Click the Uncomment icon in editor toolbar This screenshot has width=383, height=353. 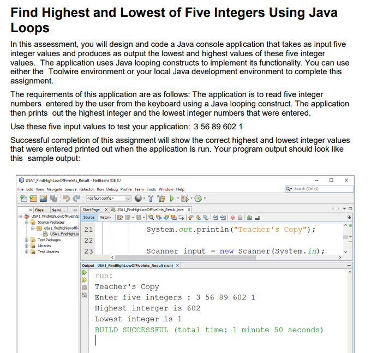coord(257,218)
